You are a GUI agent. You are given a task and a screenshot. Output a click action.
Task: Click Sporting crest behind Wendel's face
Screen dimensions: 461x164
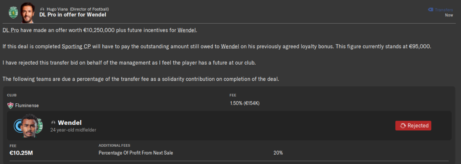coord(40,126)
